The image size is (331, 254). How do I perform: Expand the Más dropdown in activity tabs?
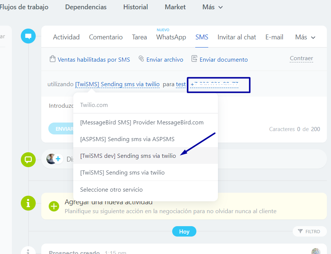tap(305, 37)
